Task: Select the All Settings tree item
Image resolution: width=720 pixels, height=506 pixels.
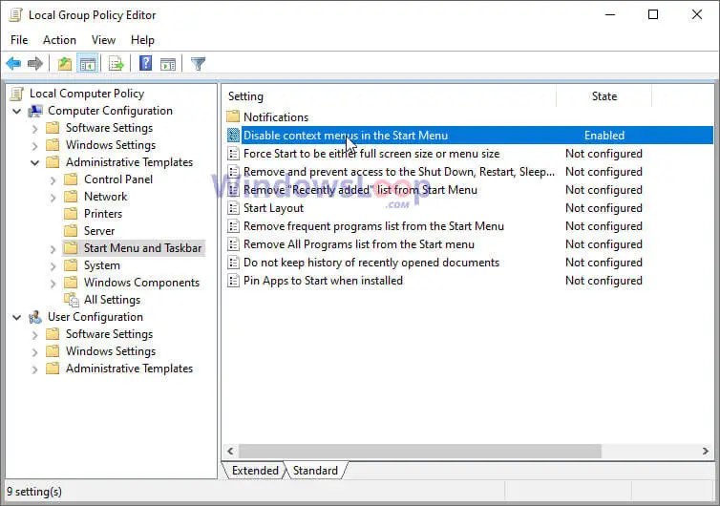Action: (112, 300)
